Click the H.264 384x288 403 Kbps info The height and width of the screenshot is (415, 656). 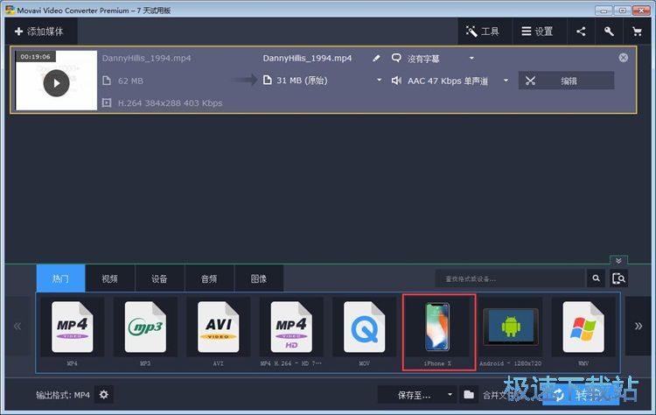pyautogui.click(x=171, y=103)
